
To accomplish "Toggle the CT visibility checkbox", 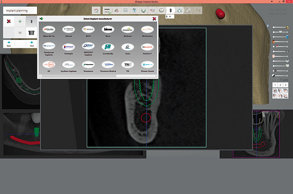I will point(278,80).
